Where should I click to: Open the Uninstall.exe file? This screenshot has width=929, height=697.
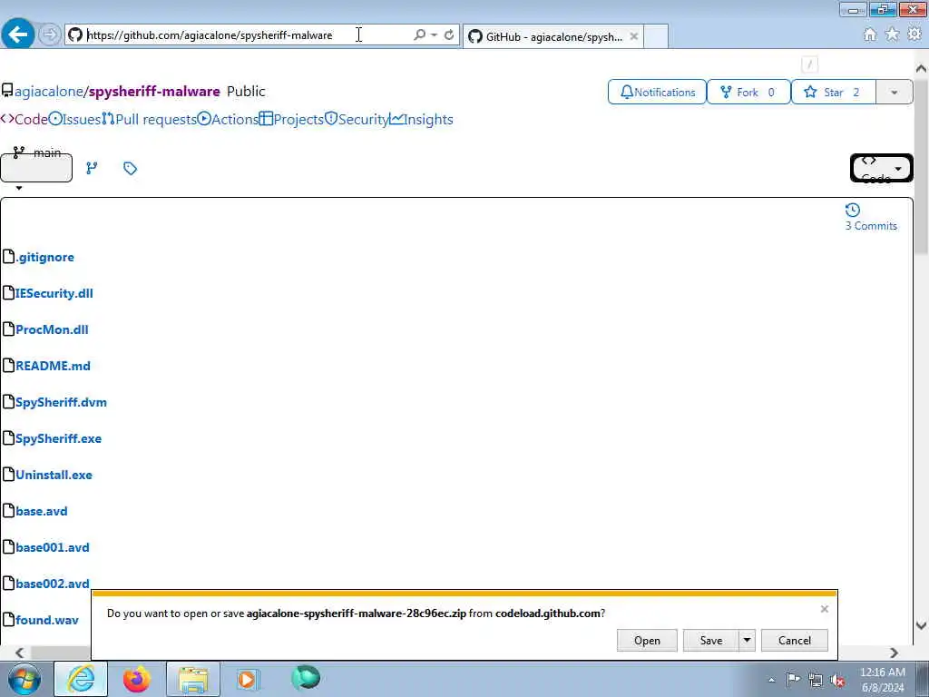point(54,475)
